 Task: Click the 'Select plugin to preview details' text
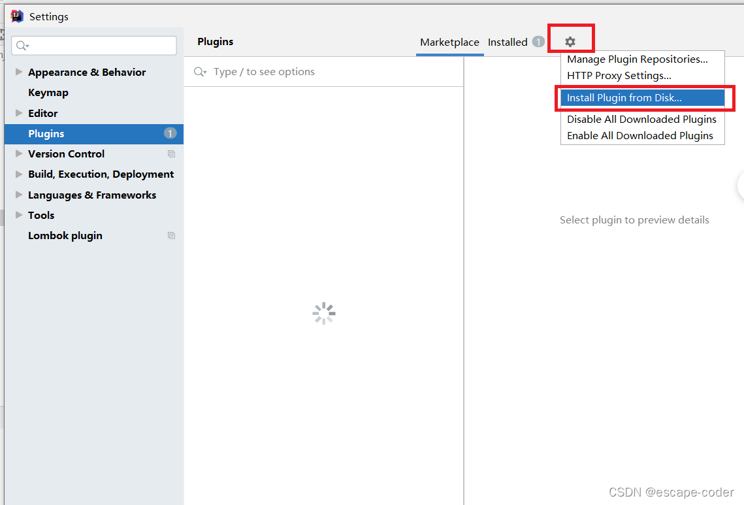[634, 220]
